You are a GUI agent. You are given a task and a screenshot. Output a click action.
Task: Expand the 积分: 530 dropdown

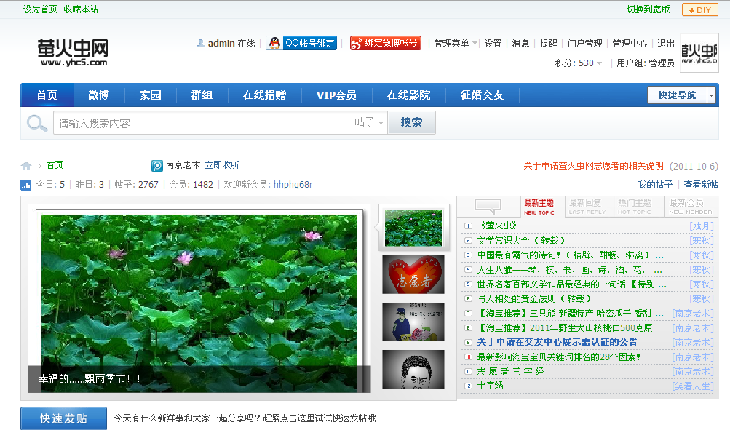pos(578,63)
